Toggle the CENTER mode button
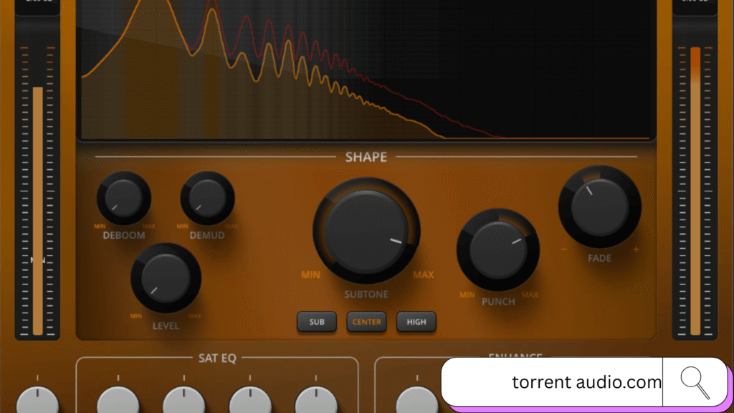This screenshot has height=413, width=734. (x=366, y=322)
